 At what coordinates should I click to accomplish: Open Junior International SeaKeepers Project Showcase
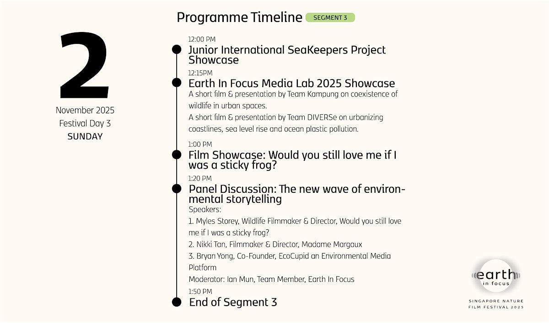(287, 55)
